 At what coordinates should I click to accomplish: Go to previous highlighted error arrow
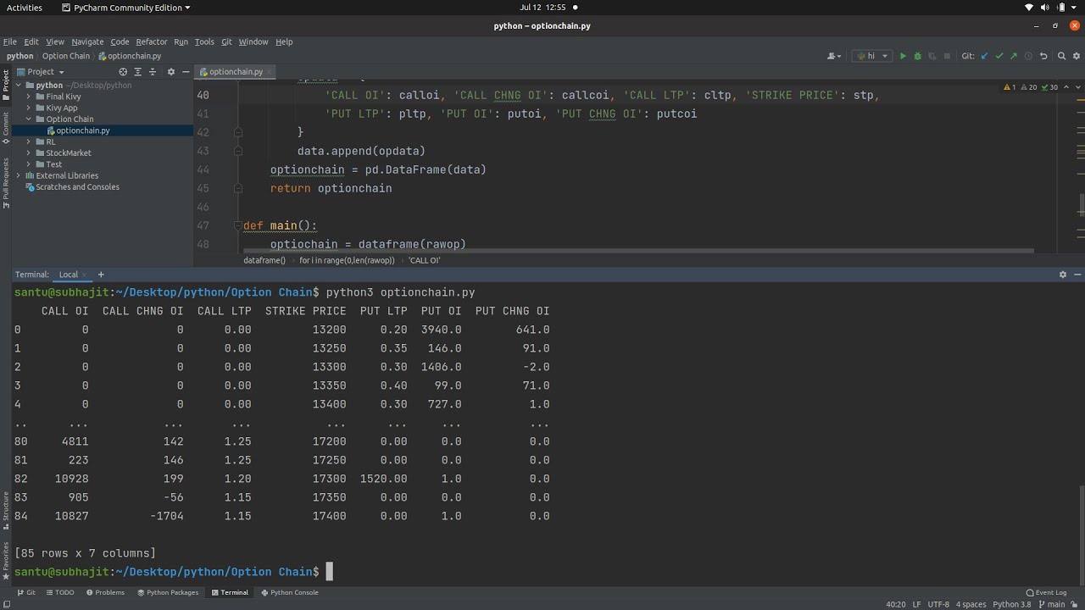tap(1066, 86)
